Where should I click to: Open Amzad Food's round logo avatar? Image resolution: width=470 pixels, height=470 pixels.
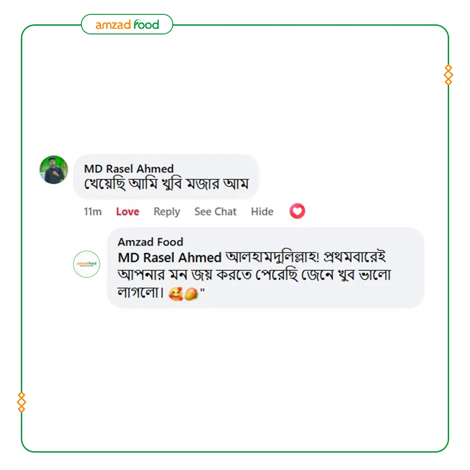(x=87, y=264)
